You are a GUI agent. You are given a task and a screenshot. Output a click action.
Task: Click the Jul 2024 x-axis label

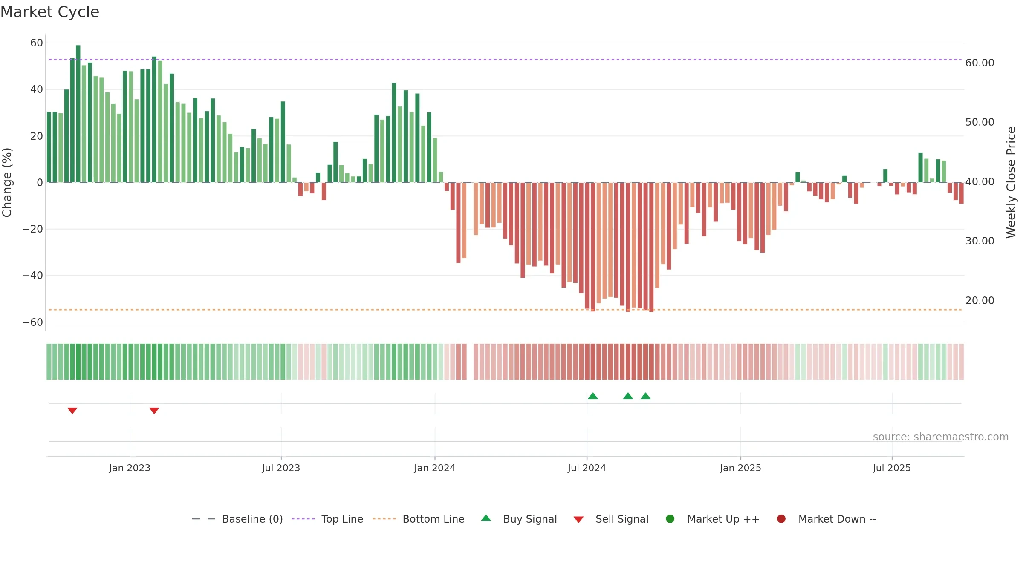pyautogui.click(x=587, y=468)
